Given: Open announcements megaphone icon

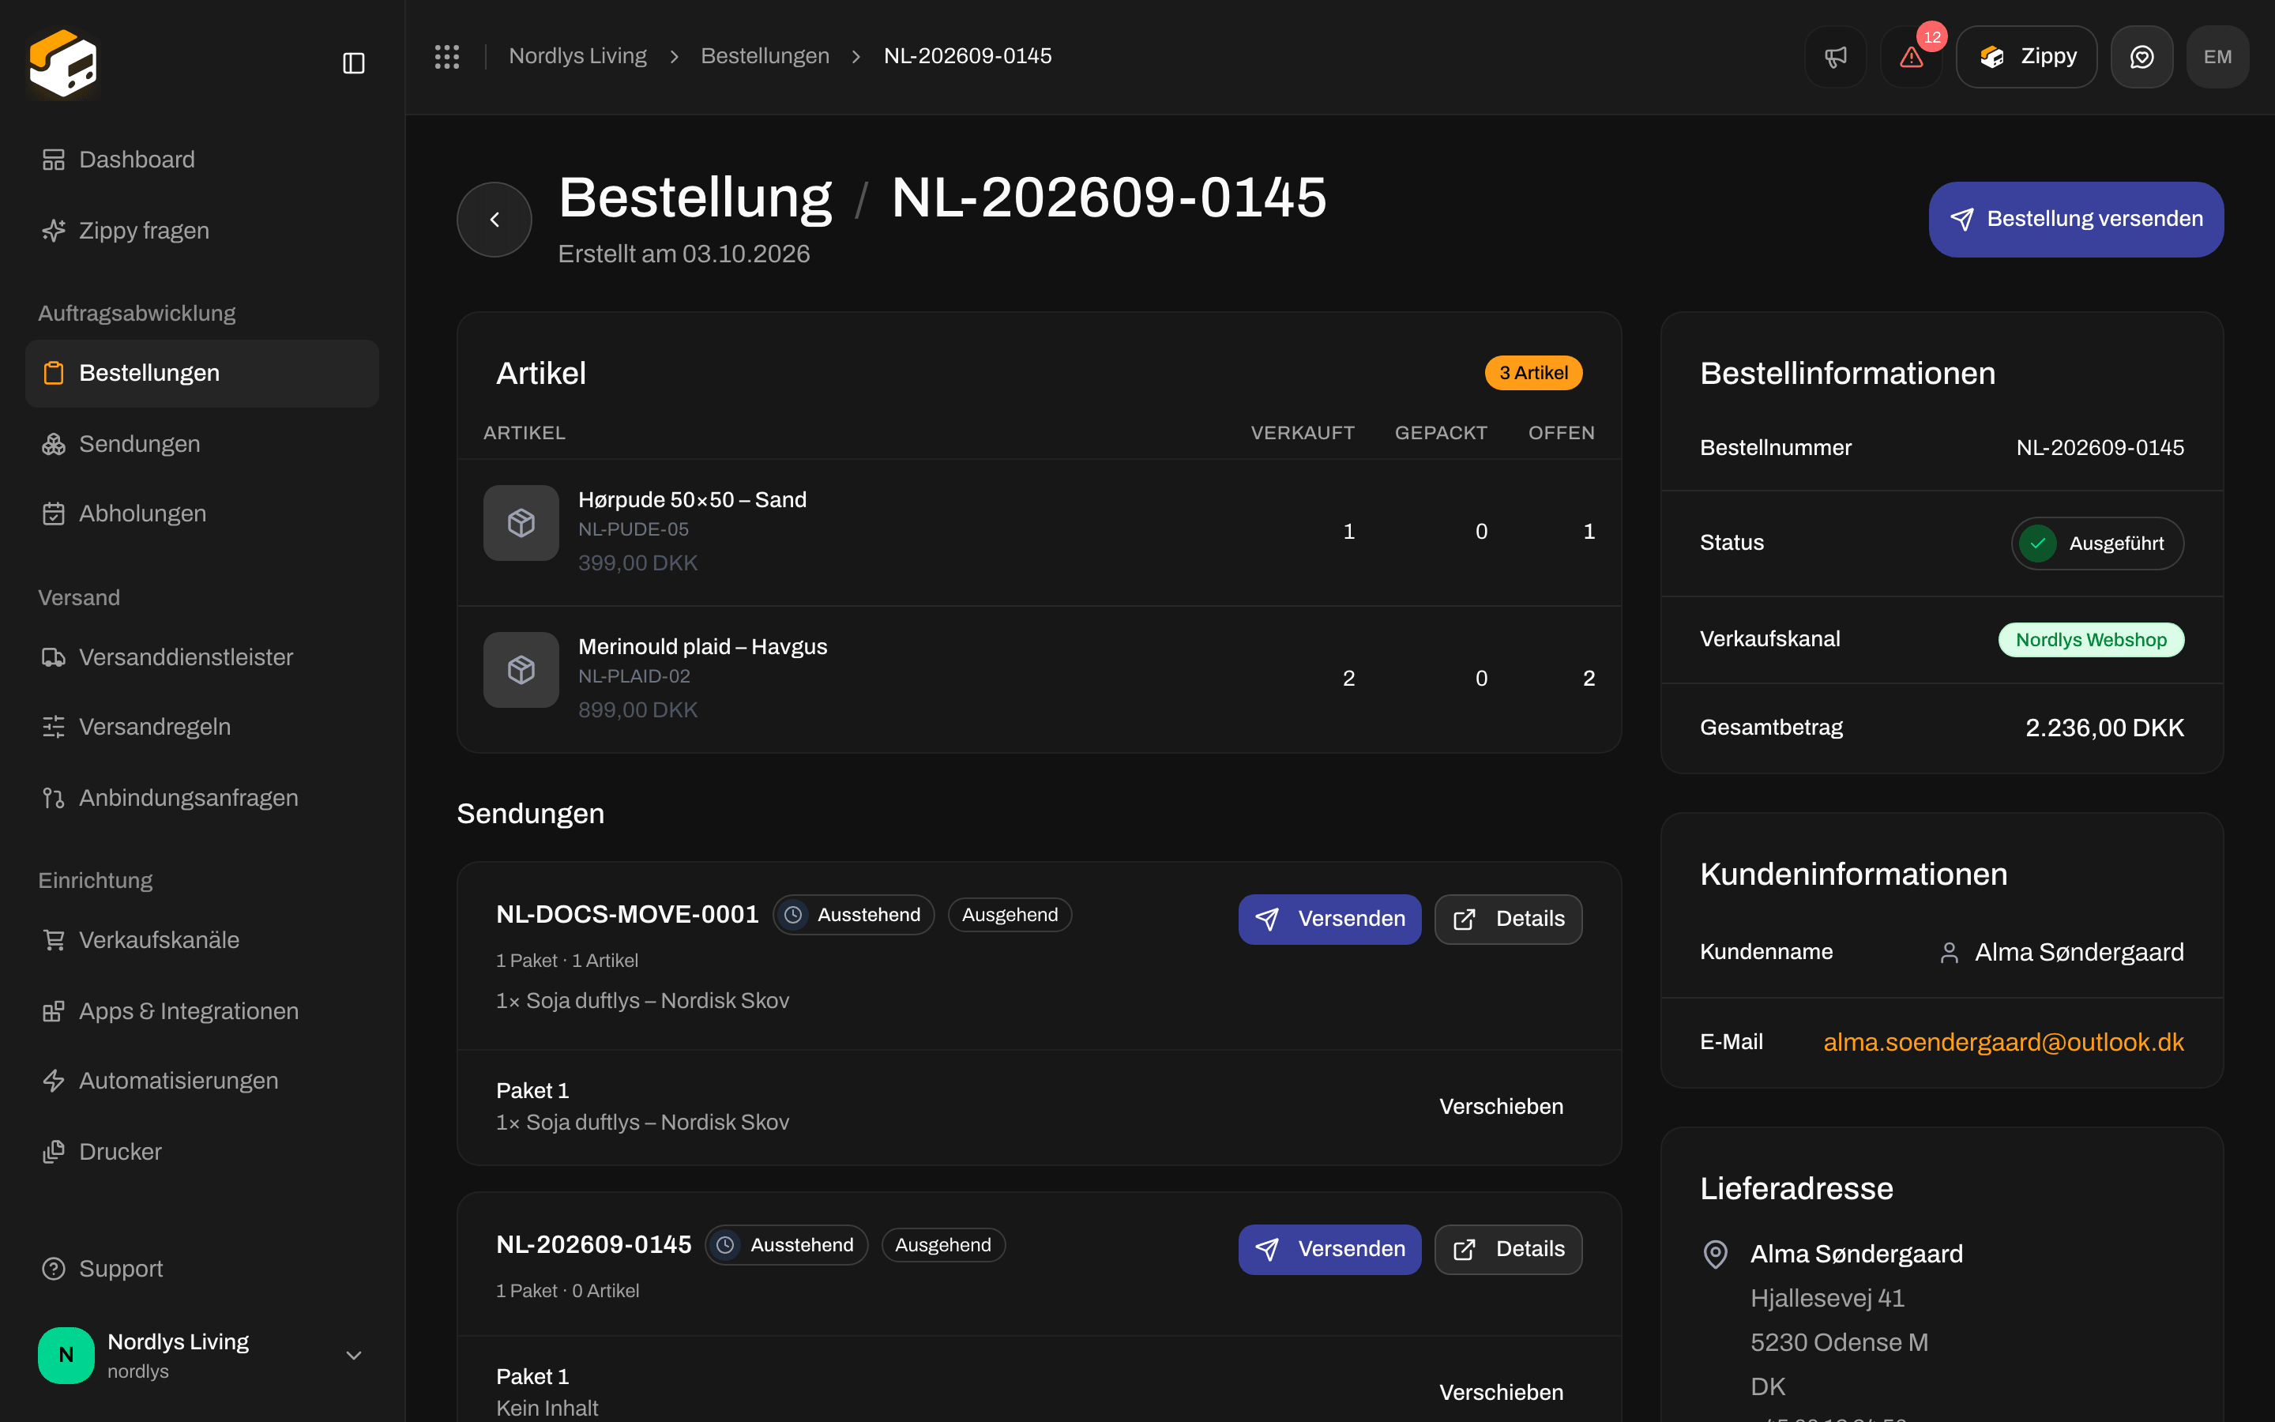Looking at the screenshot, I should 1835,56.
